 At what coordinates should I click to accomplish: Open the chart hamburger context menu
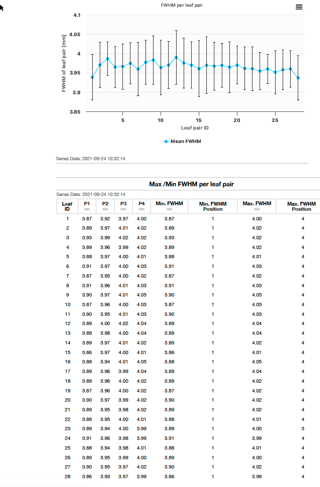coord(299,7)
